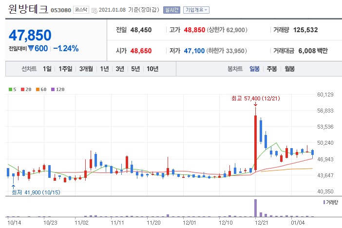Click the 코스닥 market badge
Screen dimensions: 342x228
click(x=81, y=10)
